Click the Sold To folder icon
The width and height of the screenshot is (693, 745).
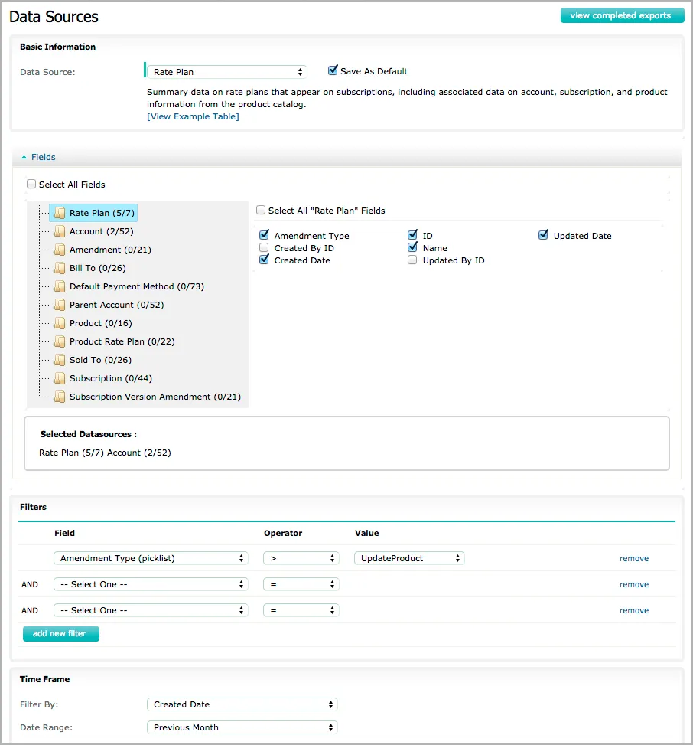click(x=60, y=360)
